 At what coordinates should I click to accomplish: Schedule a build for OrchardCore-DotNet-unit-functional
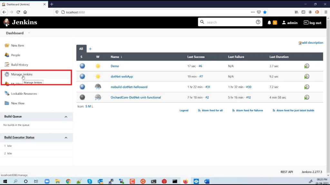point(307,97)
